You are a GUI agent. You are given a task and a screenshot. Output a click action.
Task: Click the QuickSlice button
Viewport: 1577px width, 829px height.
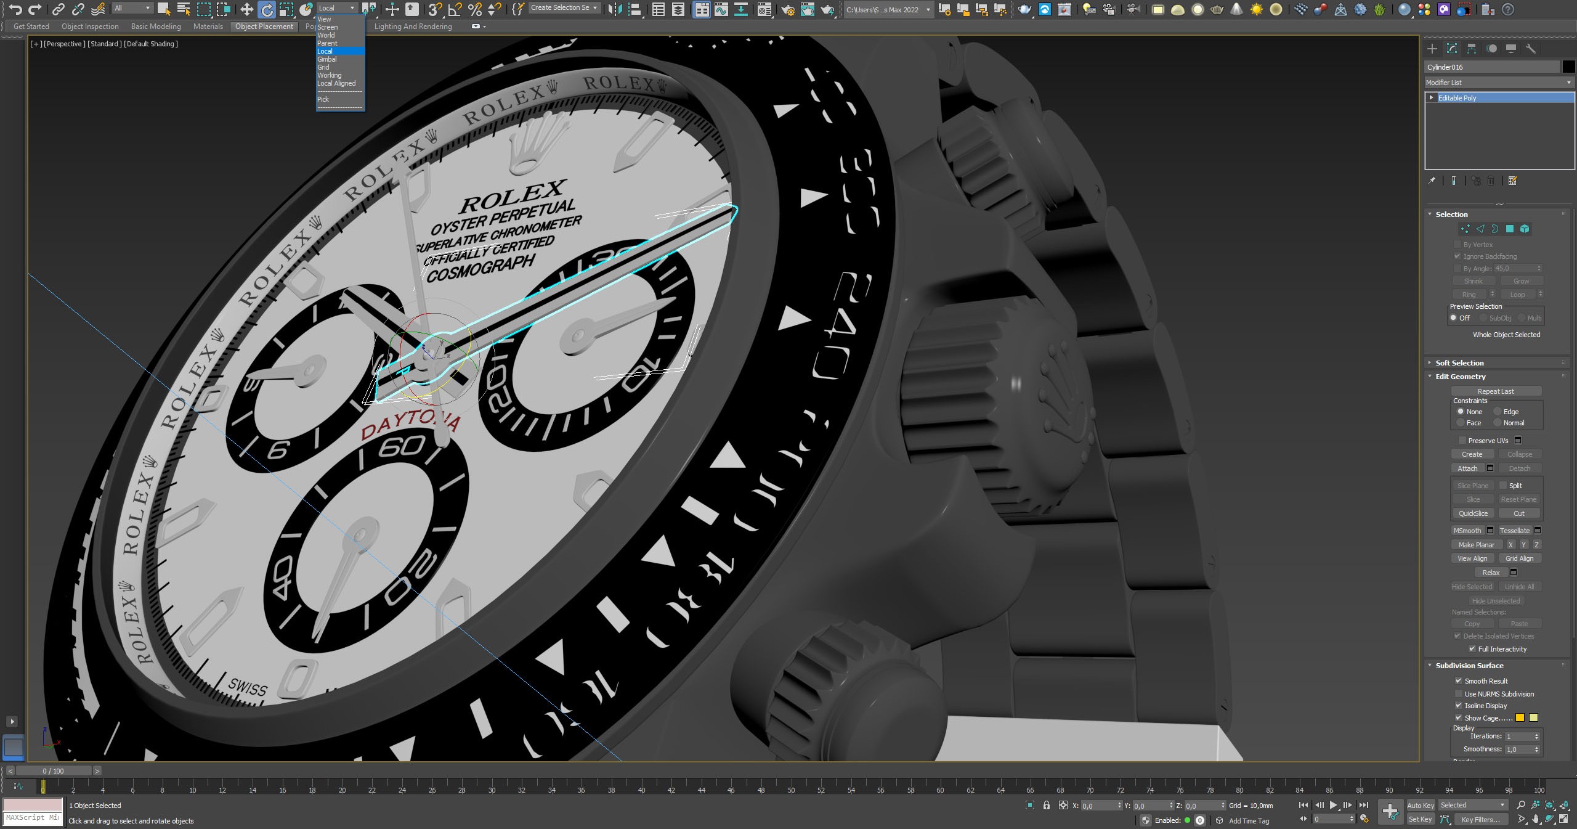pyautogui.click(x=1473, y=513)
